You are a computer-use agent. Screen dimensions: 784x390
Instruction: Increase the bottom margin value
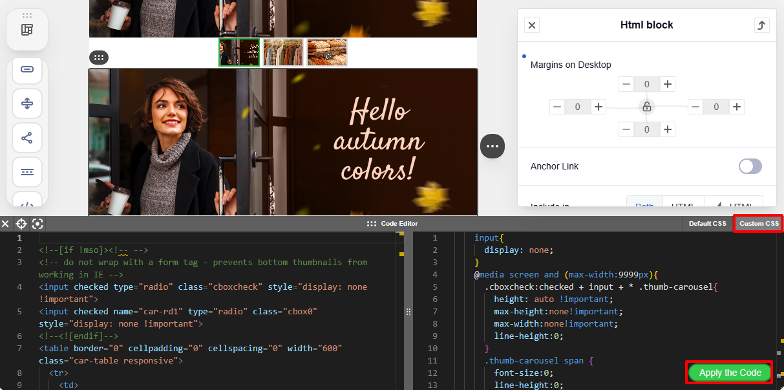(668, 129)
